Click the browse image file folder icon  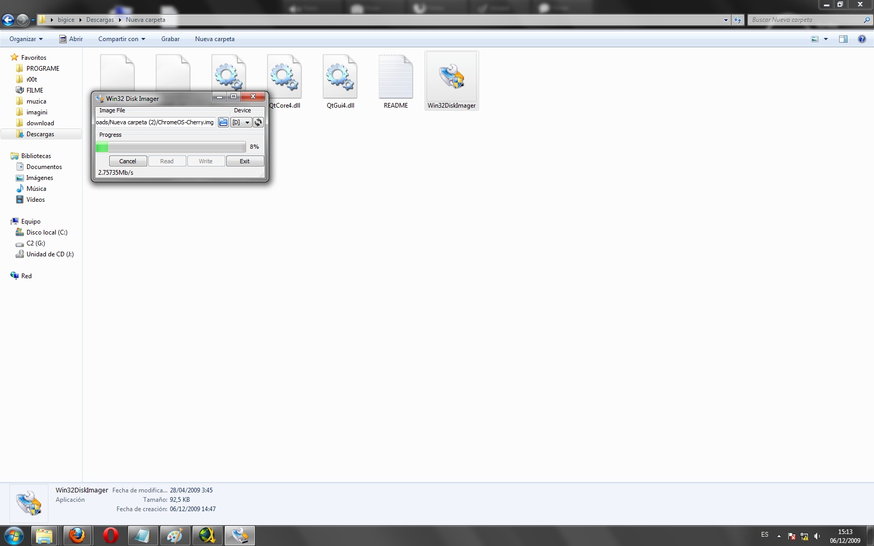click(x=223, y=122)
